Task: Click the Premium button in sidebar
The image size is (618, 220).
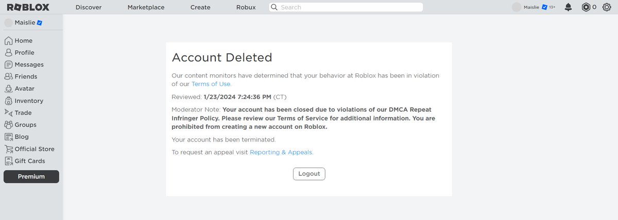Action: click(31, 176)
